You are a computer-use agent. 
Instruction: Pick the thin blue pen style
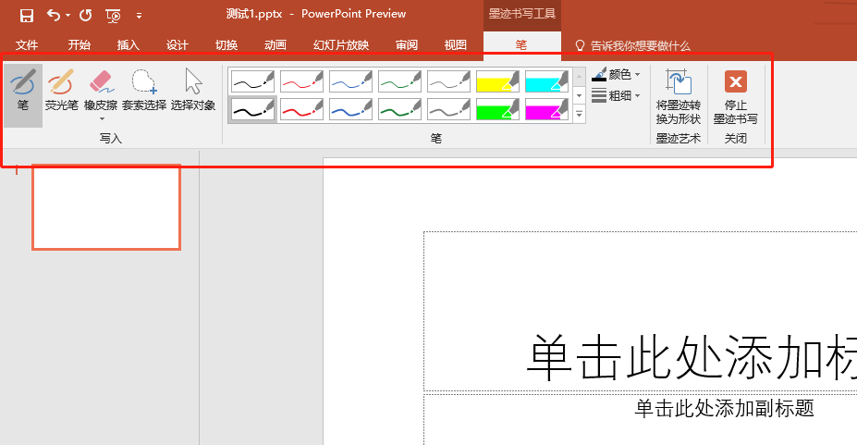coord(351,81)
